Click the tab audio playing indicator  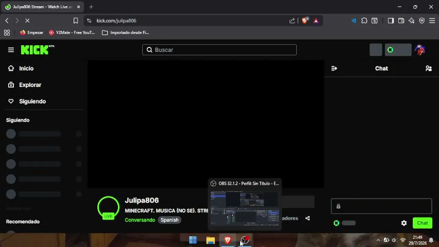pyautogui.click(x=354, y=21)
